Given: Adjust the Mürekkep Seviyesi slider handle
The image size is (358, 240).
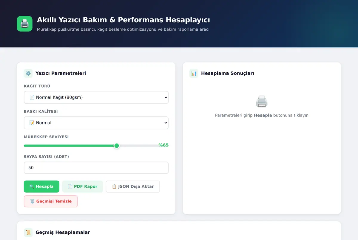Looking at the screenshot, I should (117, 146).
